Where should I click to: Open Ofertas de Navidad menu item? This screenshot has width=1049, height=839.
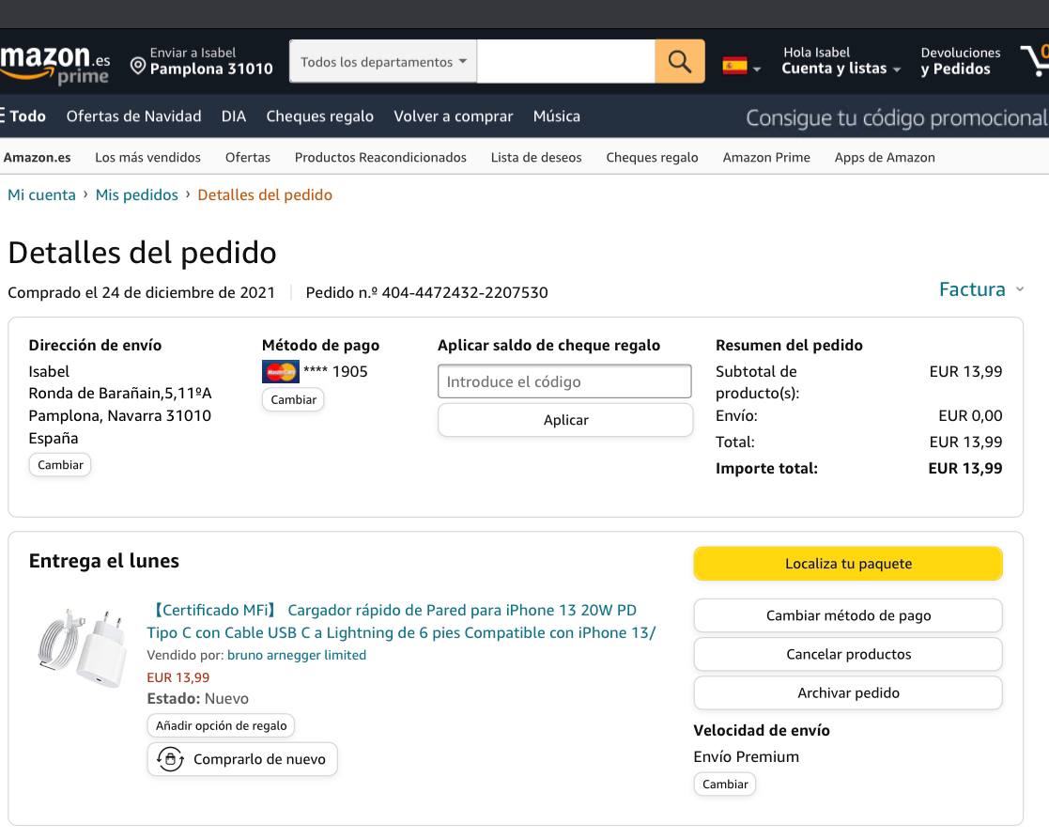(x=133, y=116)
